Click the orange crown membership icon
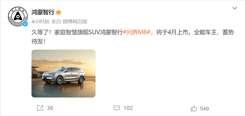The image size is (245, 116). (58, 12)
